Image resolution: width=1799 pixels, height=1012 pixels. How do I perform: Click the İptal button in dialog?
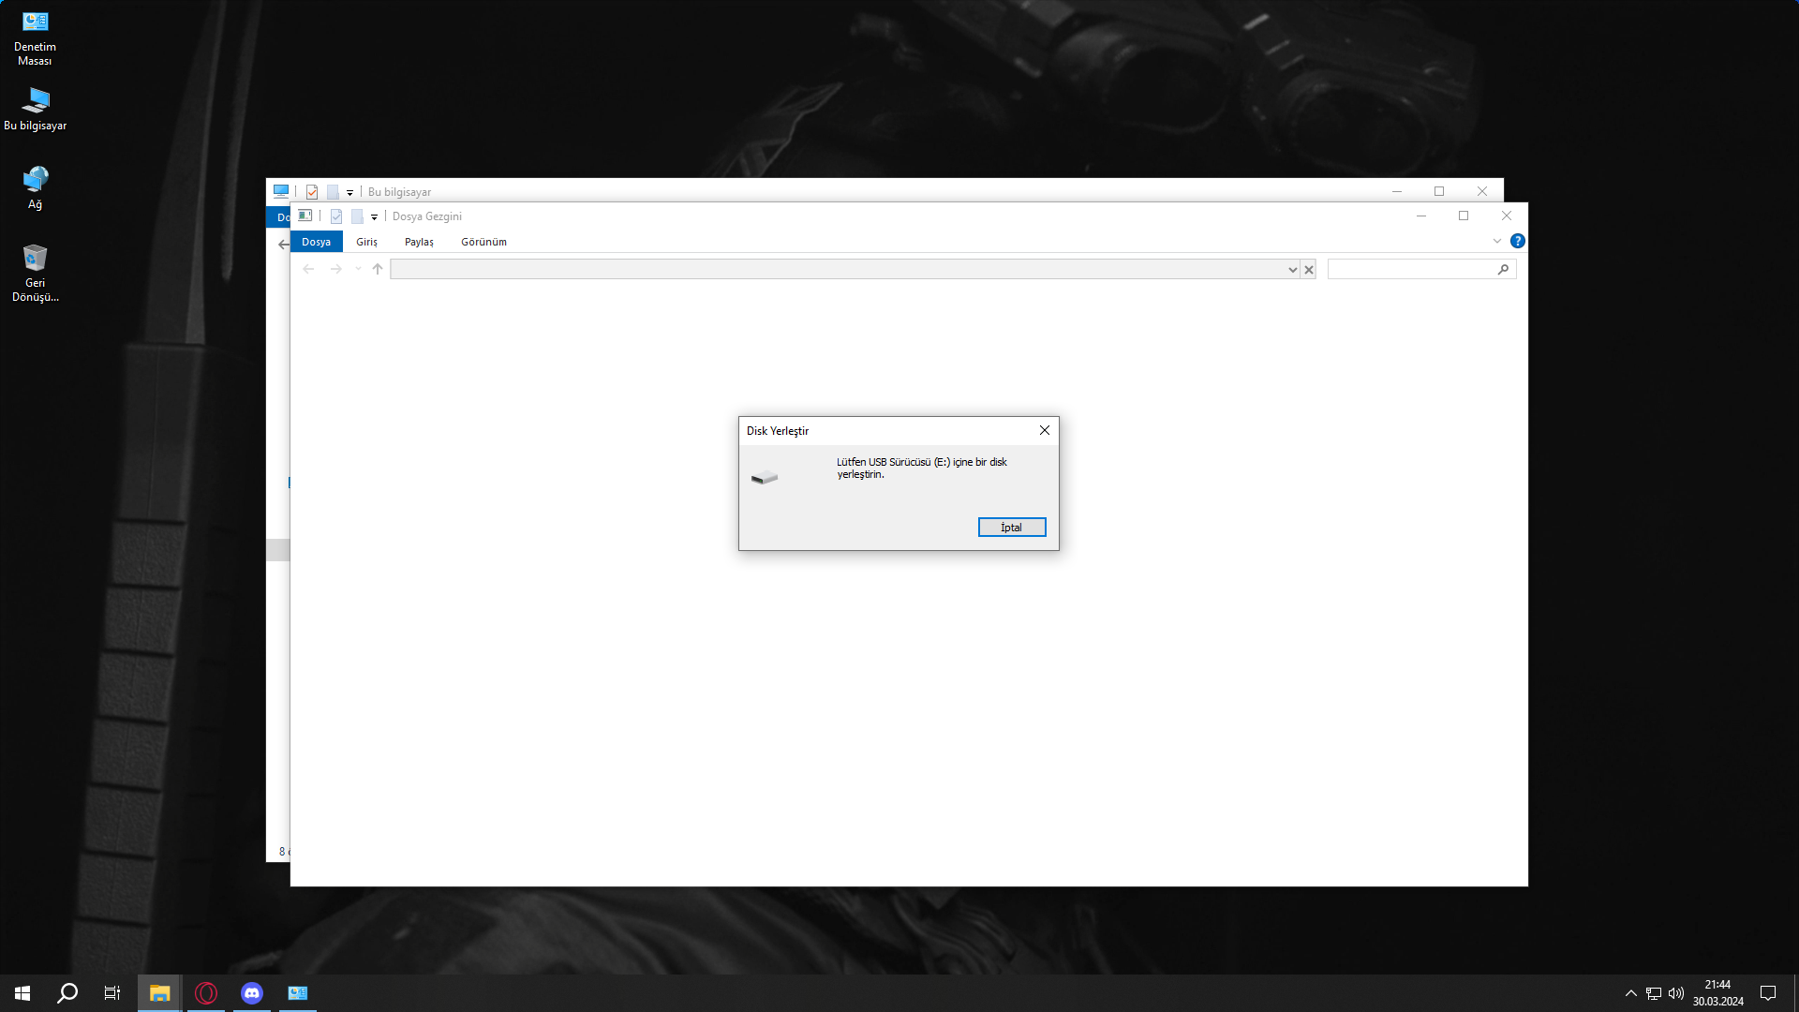click(x=1011, y=528)
